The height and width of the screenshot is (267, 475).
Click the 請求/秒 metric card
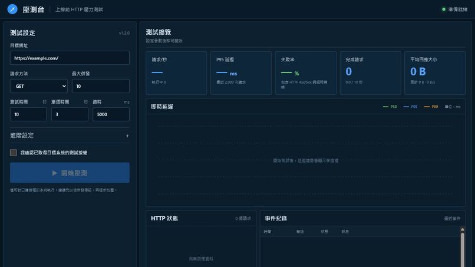point(176,73)
